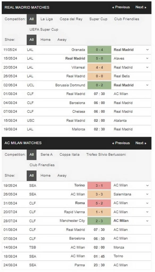The image size is (155, 272).
Task: Select the Serie A competition tab
Action: [x=47, y=155]
